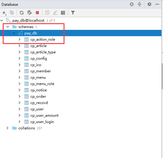Select the cp_member table
The width and height of the screenshot is (163, 158).
tap(41, 71)
